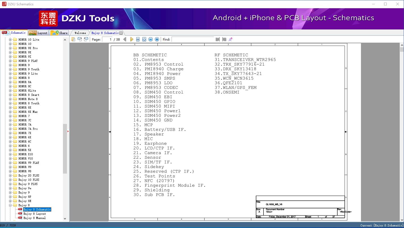Expand the Enjoy 20 PLUS folder
The height and width of the screenshot is (228, 404).
(10, 175)
